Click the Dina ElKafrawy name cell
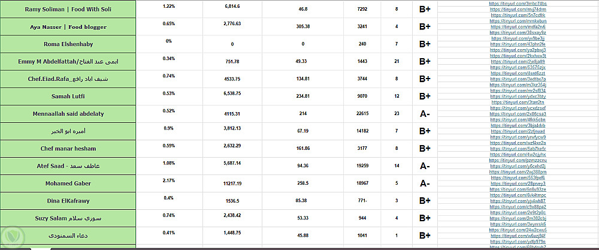The width and height of the screenshot is (599, 250). point(68,201)
